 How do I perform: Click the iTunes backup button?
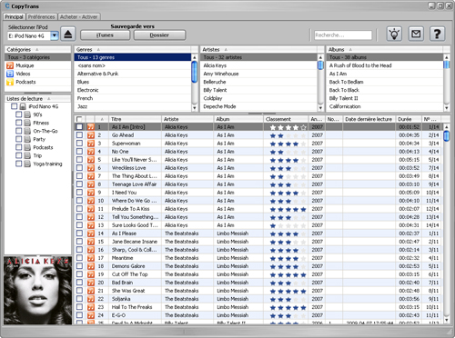click(105, 35)
